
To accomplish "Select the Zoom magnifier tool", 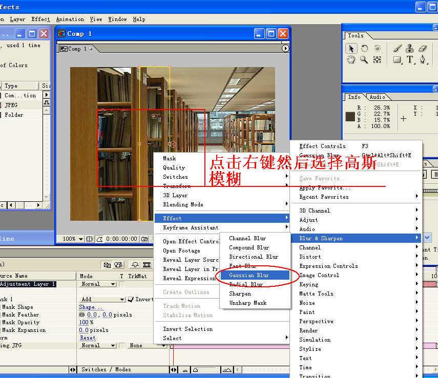I will 364,59.
